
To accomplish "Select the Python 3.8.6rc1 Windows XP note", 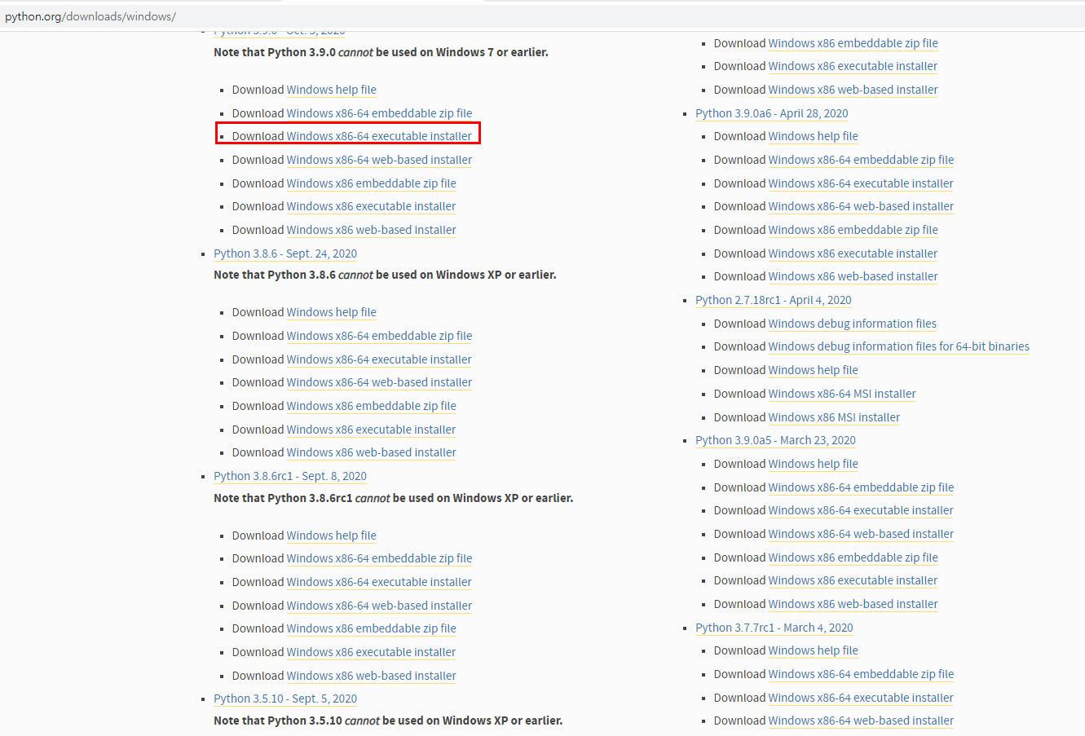I will (x=393, y=498).
